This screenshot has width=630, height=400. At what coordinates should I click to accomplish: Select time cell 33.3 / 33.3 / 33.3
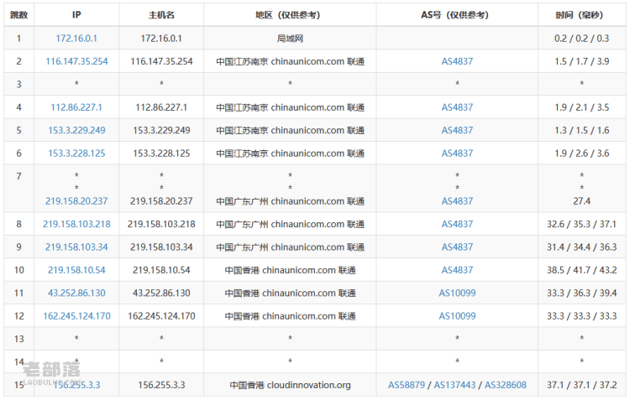coord(582,316)
